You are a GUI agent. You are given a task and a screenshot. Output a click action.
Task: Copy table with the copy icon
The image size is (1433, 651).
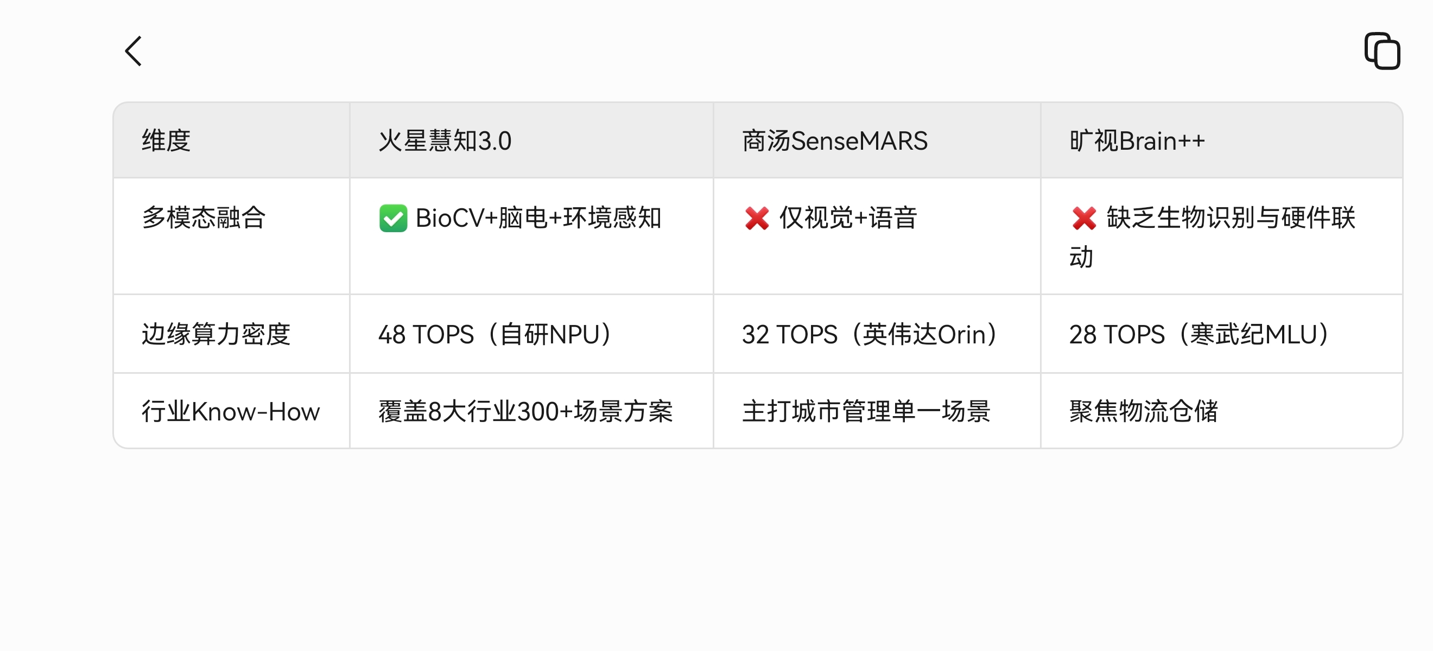pos(1382,51)
